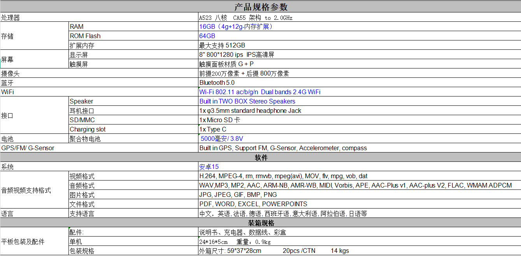Click the 触摸屏 label cell
521x256 pixels.
point(133,64)
